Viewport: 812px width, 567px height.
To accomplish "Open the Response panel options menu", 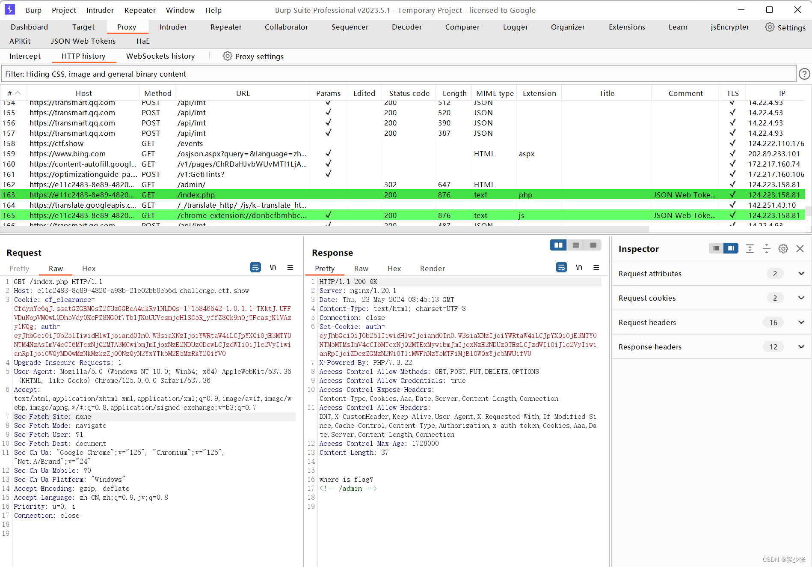I will click(x=596, y=268).
